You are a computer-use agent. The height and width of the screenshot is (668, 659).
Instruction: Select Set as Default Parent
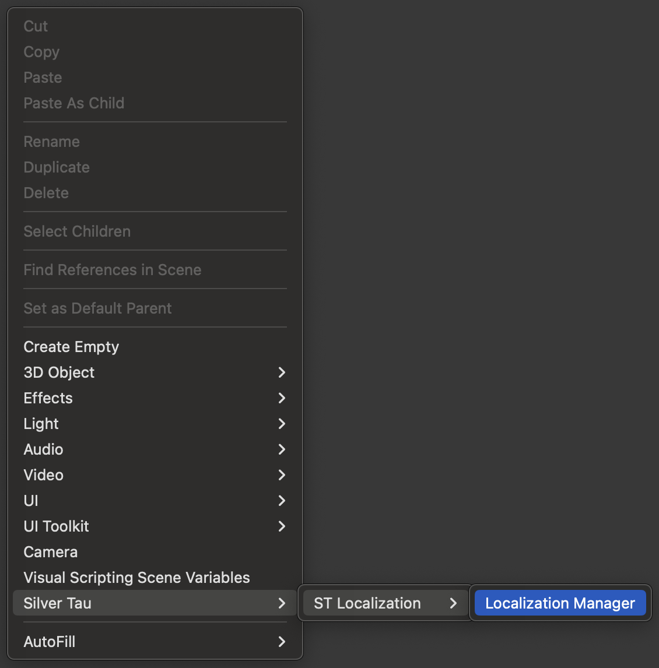(x=97, y=308)
